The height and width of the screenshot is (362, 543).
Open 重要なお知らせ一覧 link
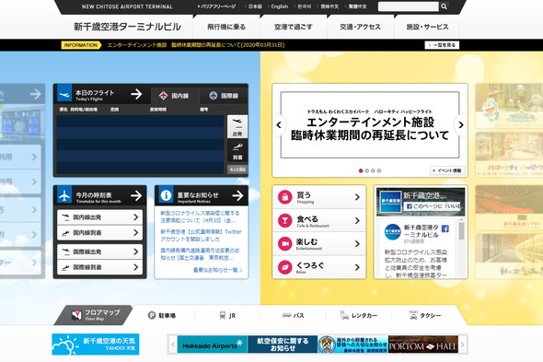click(x=217, y=270)
